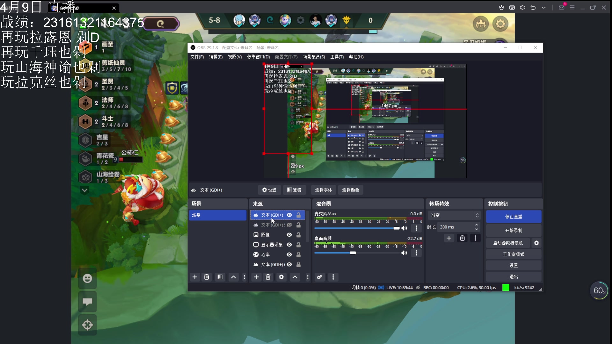Image resolution: width=612 pixels, height=344 pixels.
Task: Click 退出 to exit OBS
Action: [514, 276]
